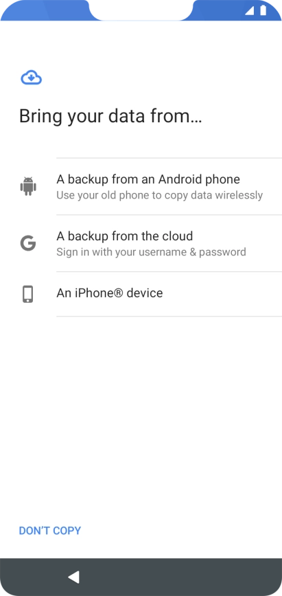Tap 'Sign in with your username & password'
The height and width of the screenshot is (596, 282).
point(151,252)
